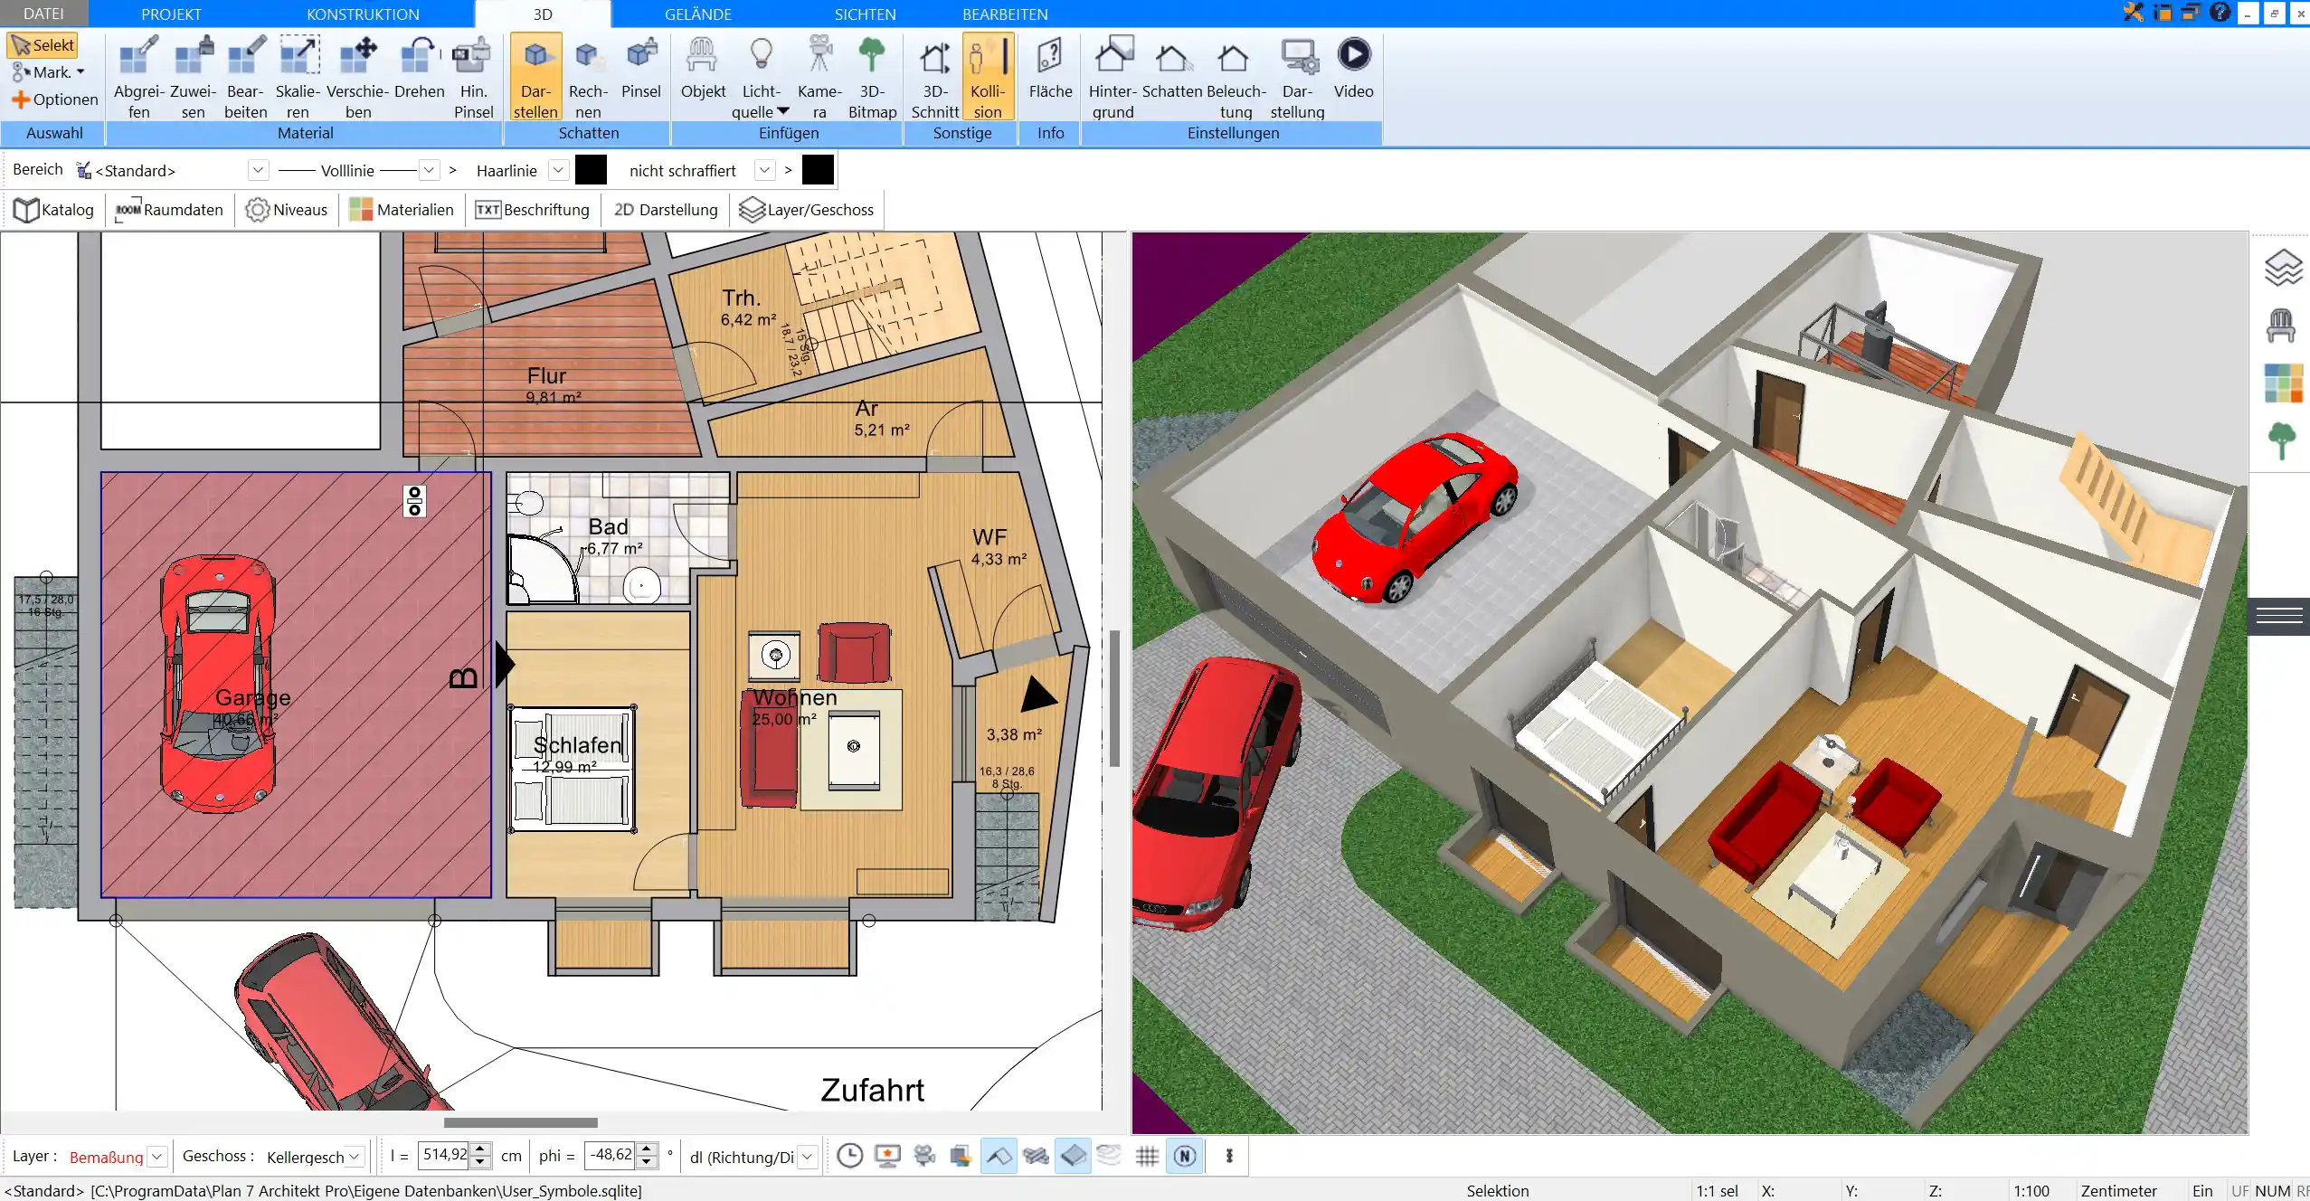The height and width of the screenshot is (1201, 2310).
Task: Open the Layer/Geschoss panel
Action: coord(806,210)
